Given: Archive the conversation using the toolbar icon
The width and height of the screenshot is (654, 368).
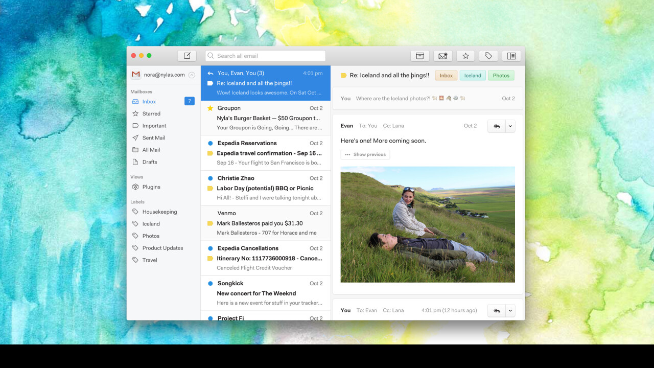Looking at the screenshot, I should [419, 56].
